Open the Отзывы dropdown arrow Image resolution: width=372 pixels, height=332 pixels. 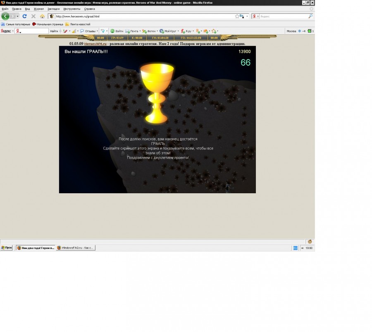click(x=97, y=31)
